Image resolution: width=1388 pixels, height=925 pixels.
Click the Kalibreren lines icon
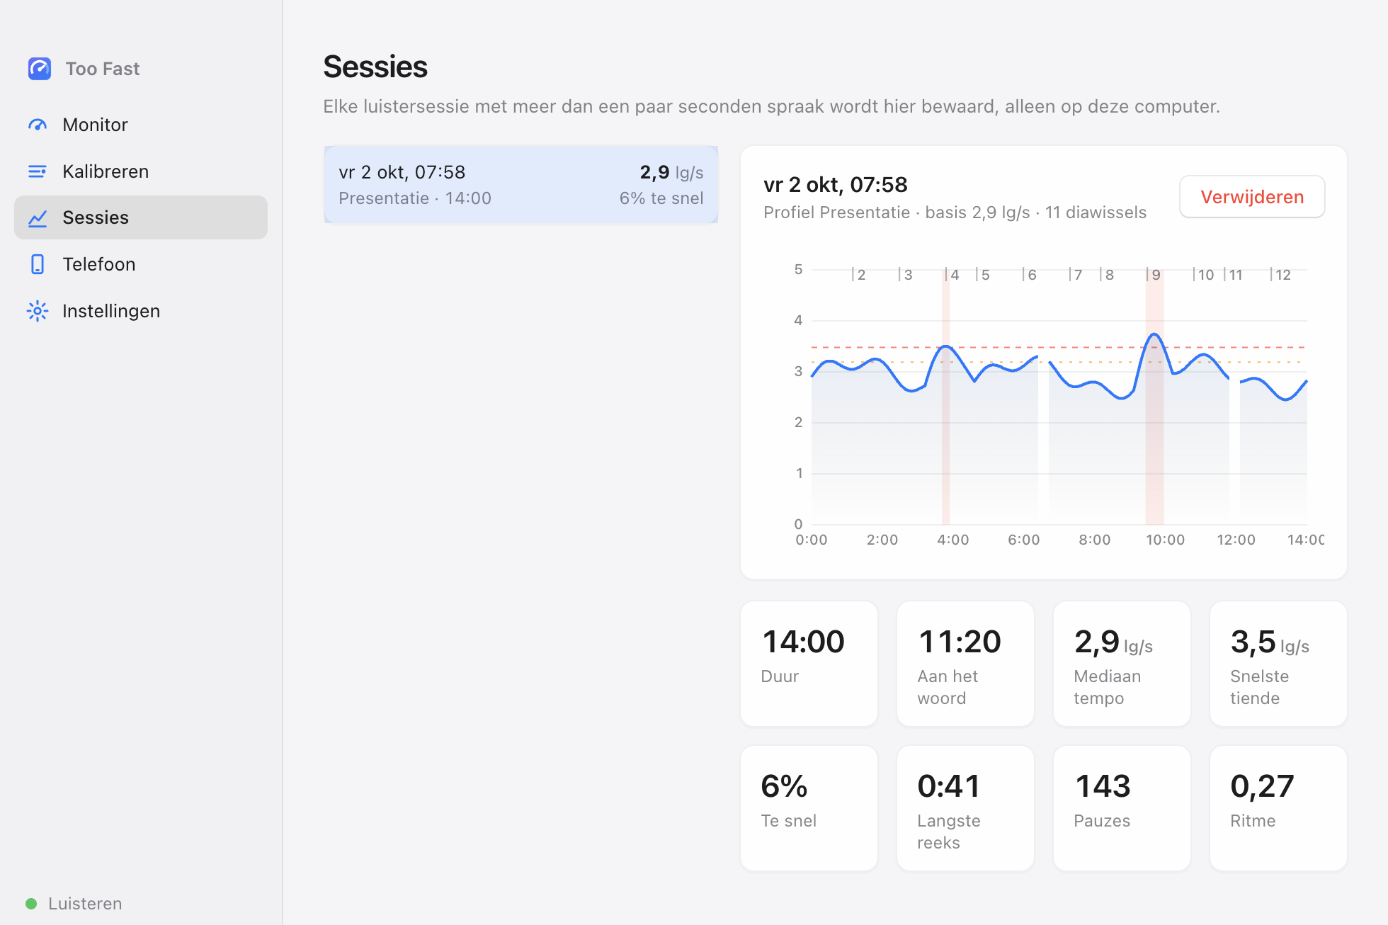point(38,171)
